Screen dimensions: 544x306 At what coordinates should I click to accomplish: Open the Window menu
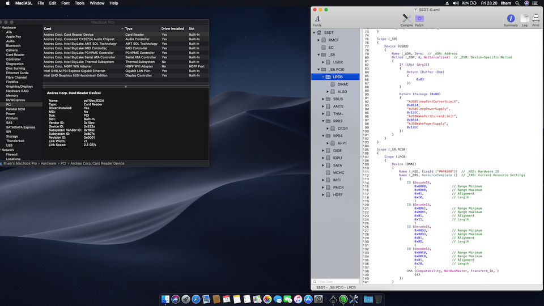click(x=97, y=3)
